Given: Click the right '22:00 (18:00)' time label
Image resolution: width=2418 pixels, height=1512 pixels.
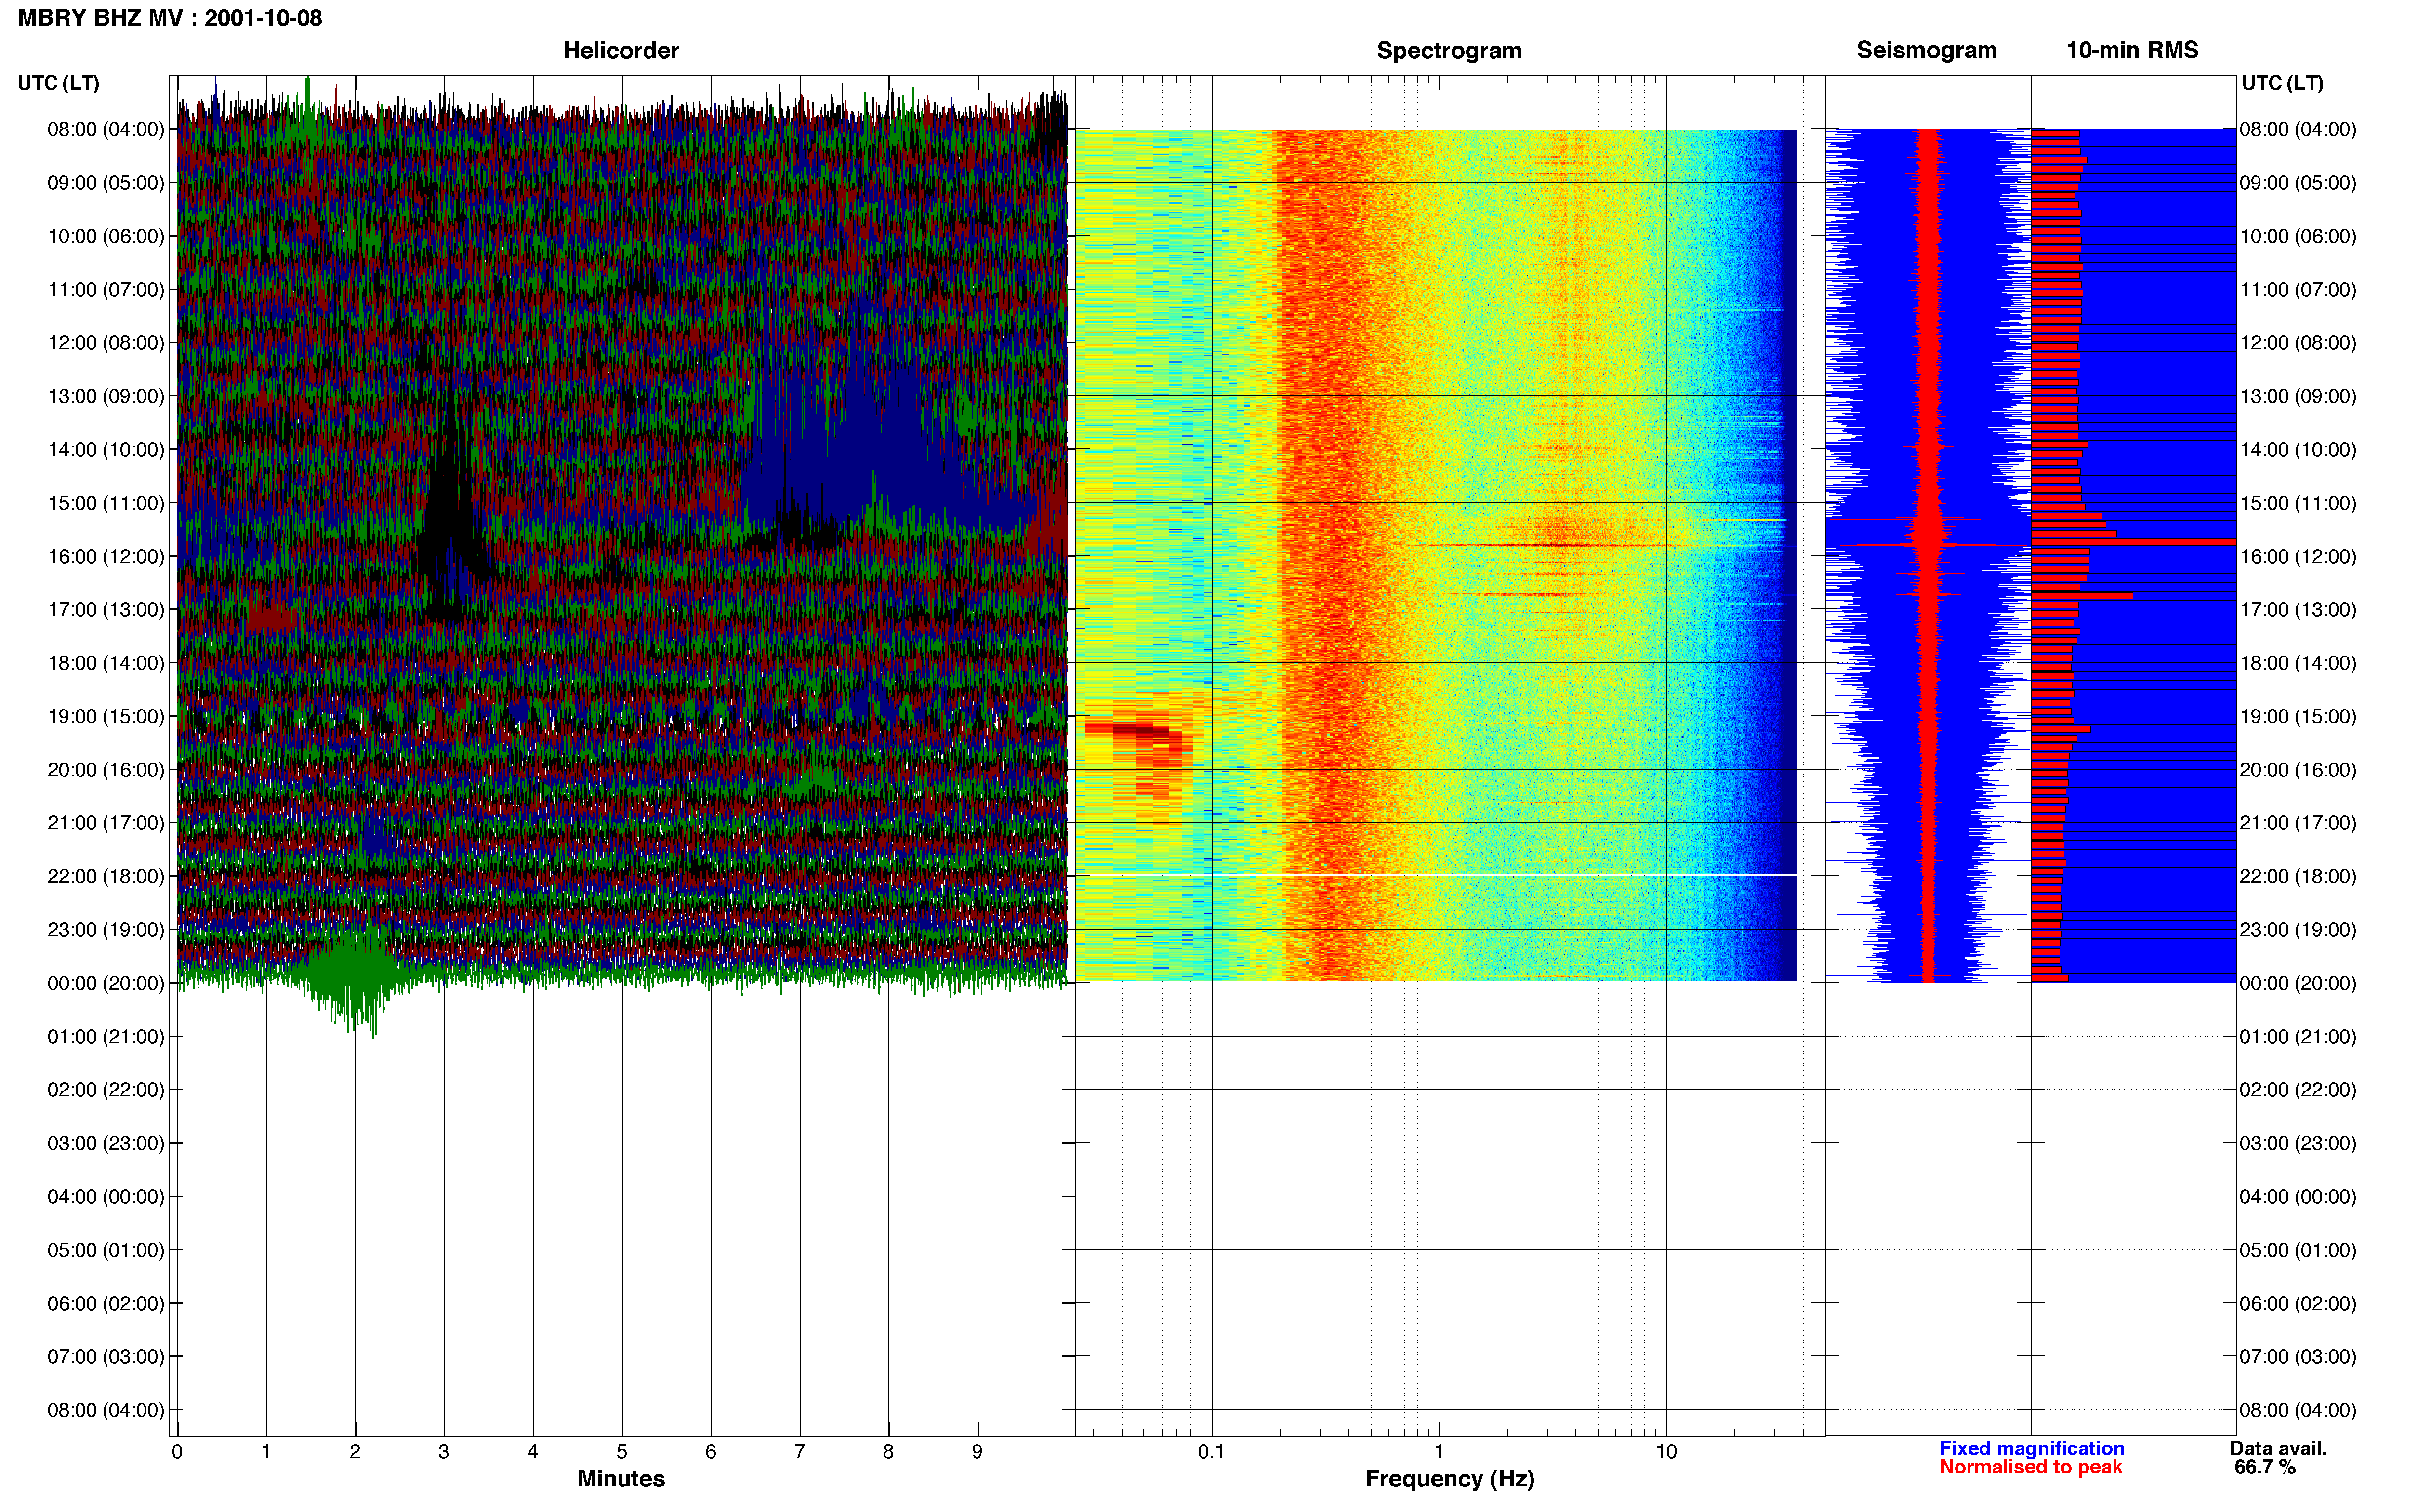Looking at the screenshot, I should 2298,876.
